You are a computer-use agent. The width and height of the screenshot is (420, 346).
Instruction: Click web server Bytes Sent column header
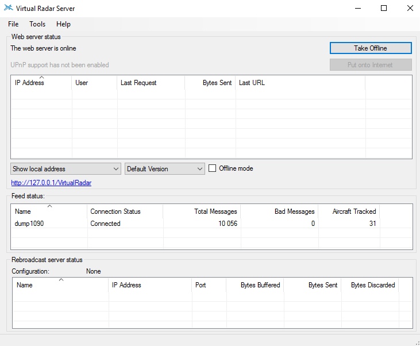210,83
